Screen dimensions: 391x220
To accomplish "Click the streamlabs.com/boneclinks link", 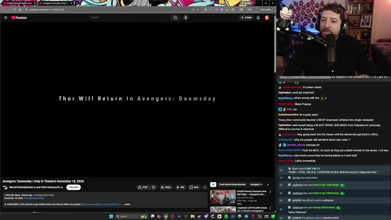I will [x=305, y=77].
